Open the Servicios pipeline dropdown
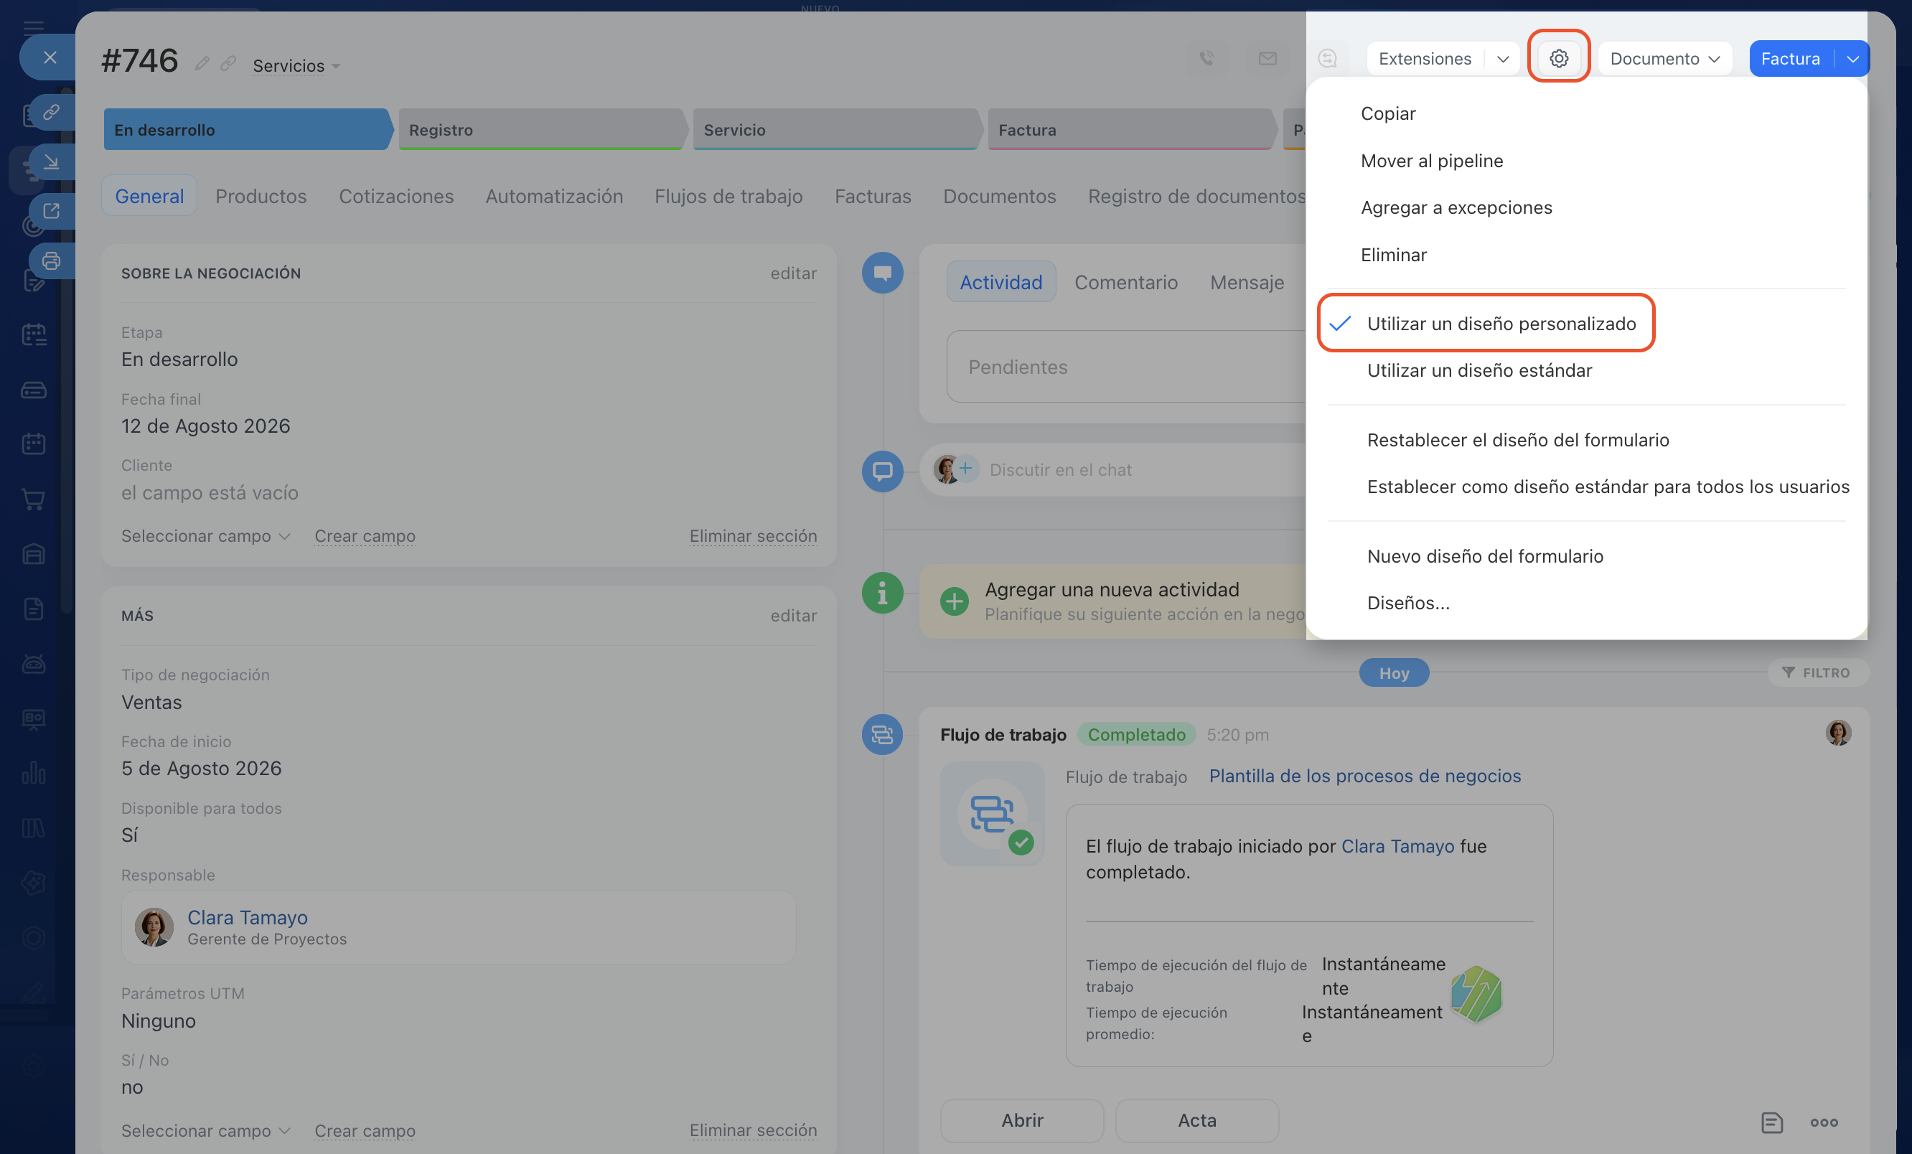Viewport: 1912px width, 1154px height. (x=296, y=65)
